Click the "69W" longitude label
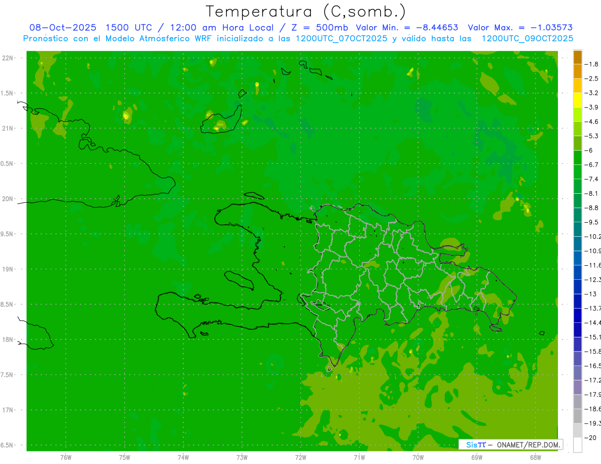The height and width of the screenshot is (464, 601). [x=477, y=457]
